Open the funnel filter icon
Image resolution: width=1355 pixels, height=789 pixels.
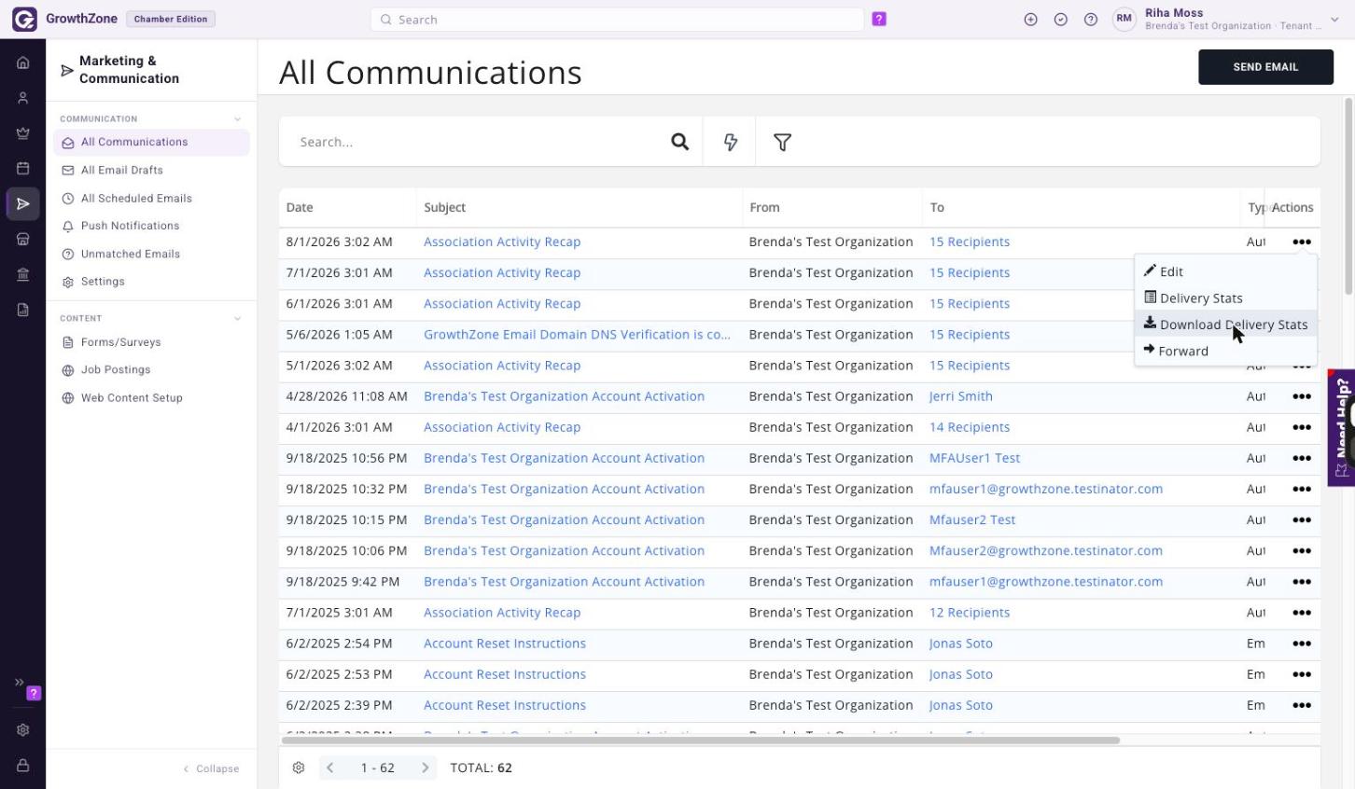coord(782,142)
